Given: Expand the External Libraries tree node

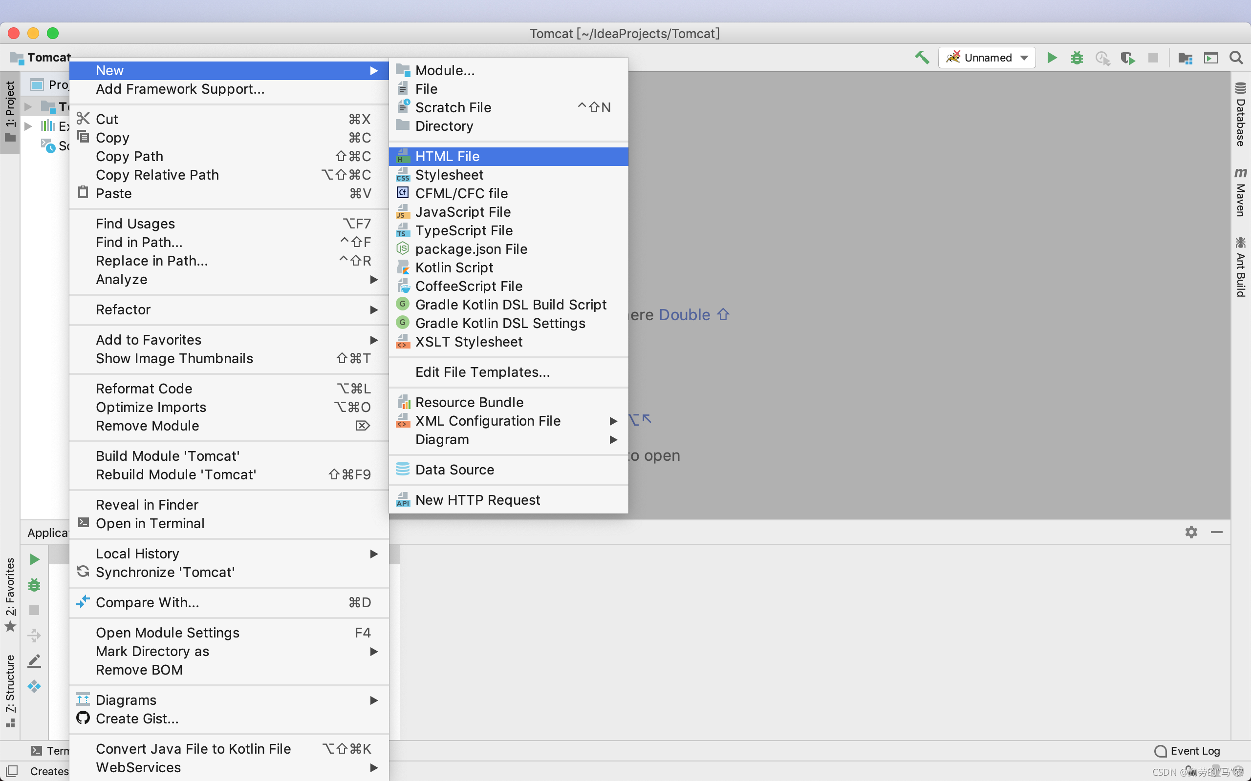Looking at the screenshot, I should click(28, 126).
